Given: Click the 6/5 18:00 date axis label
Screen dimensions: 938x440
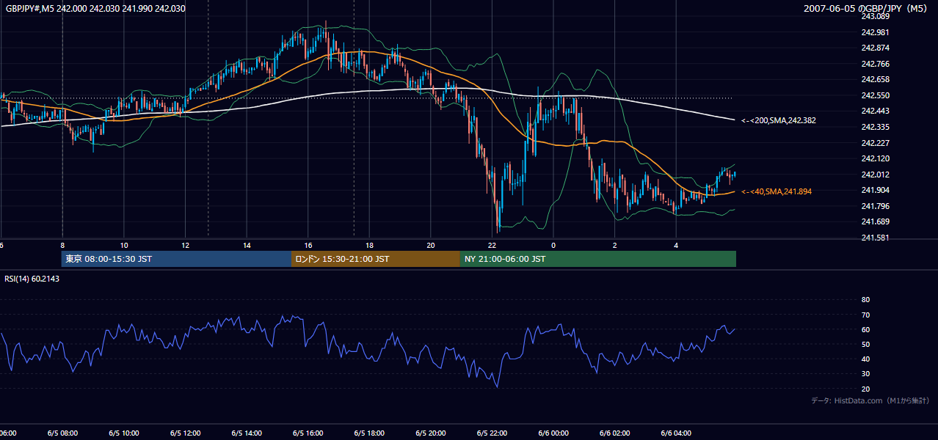Looking at the screenshot, I should (369, 433).
